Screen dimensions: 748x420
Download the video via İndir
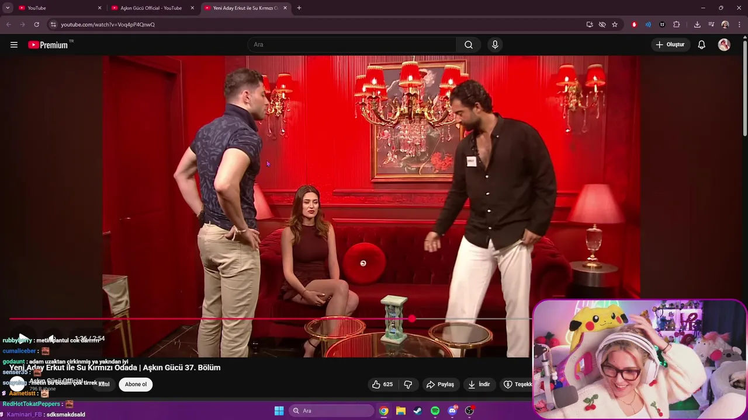coord(479,384)
